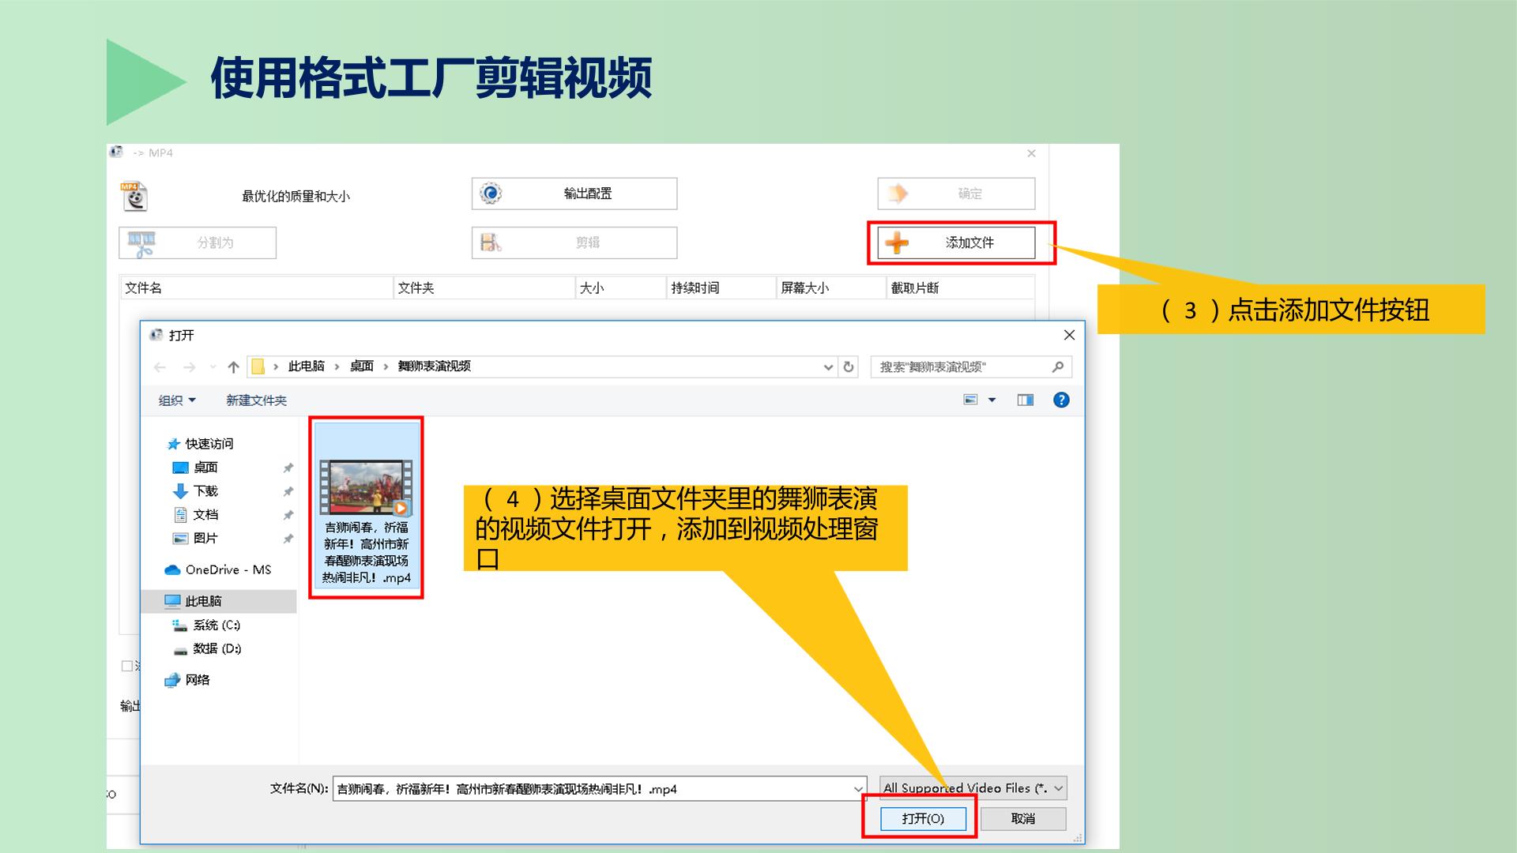The image size is (1517, 853).
Task: Select 此电脑 in the navigation pane
Action: pos(220,601)
